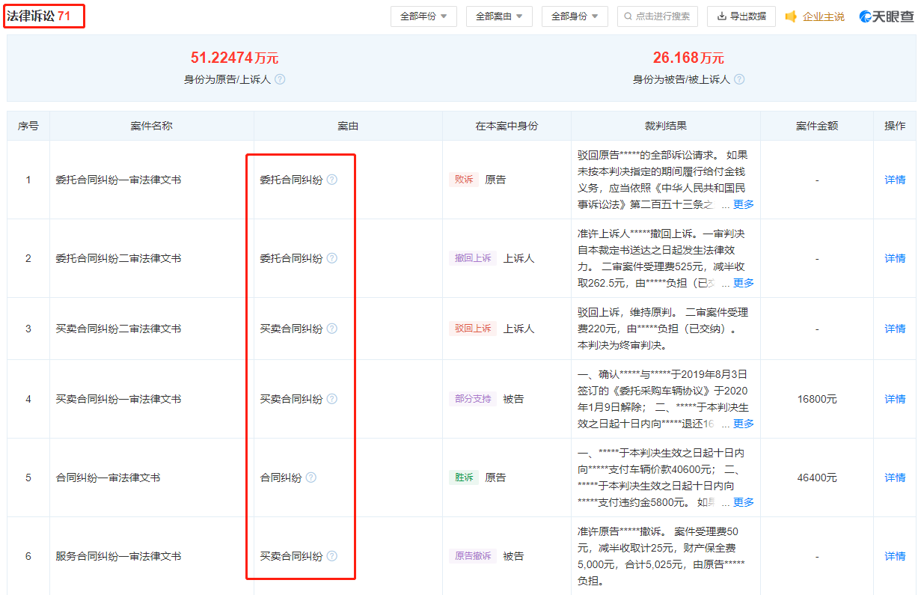The height and width of the screenshot is (595, 921).
Task: Open 详情 for row 1 case
Action: [895, 180]
